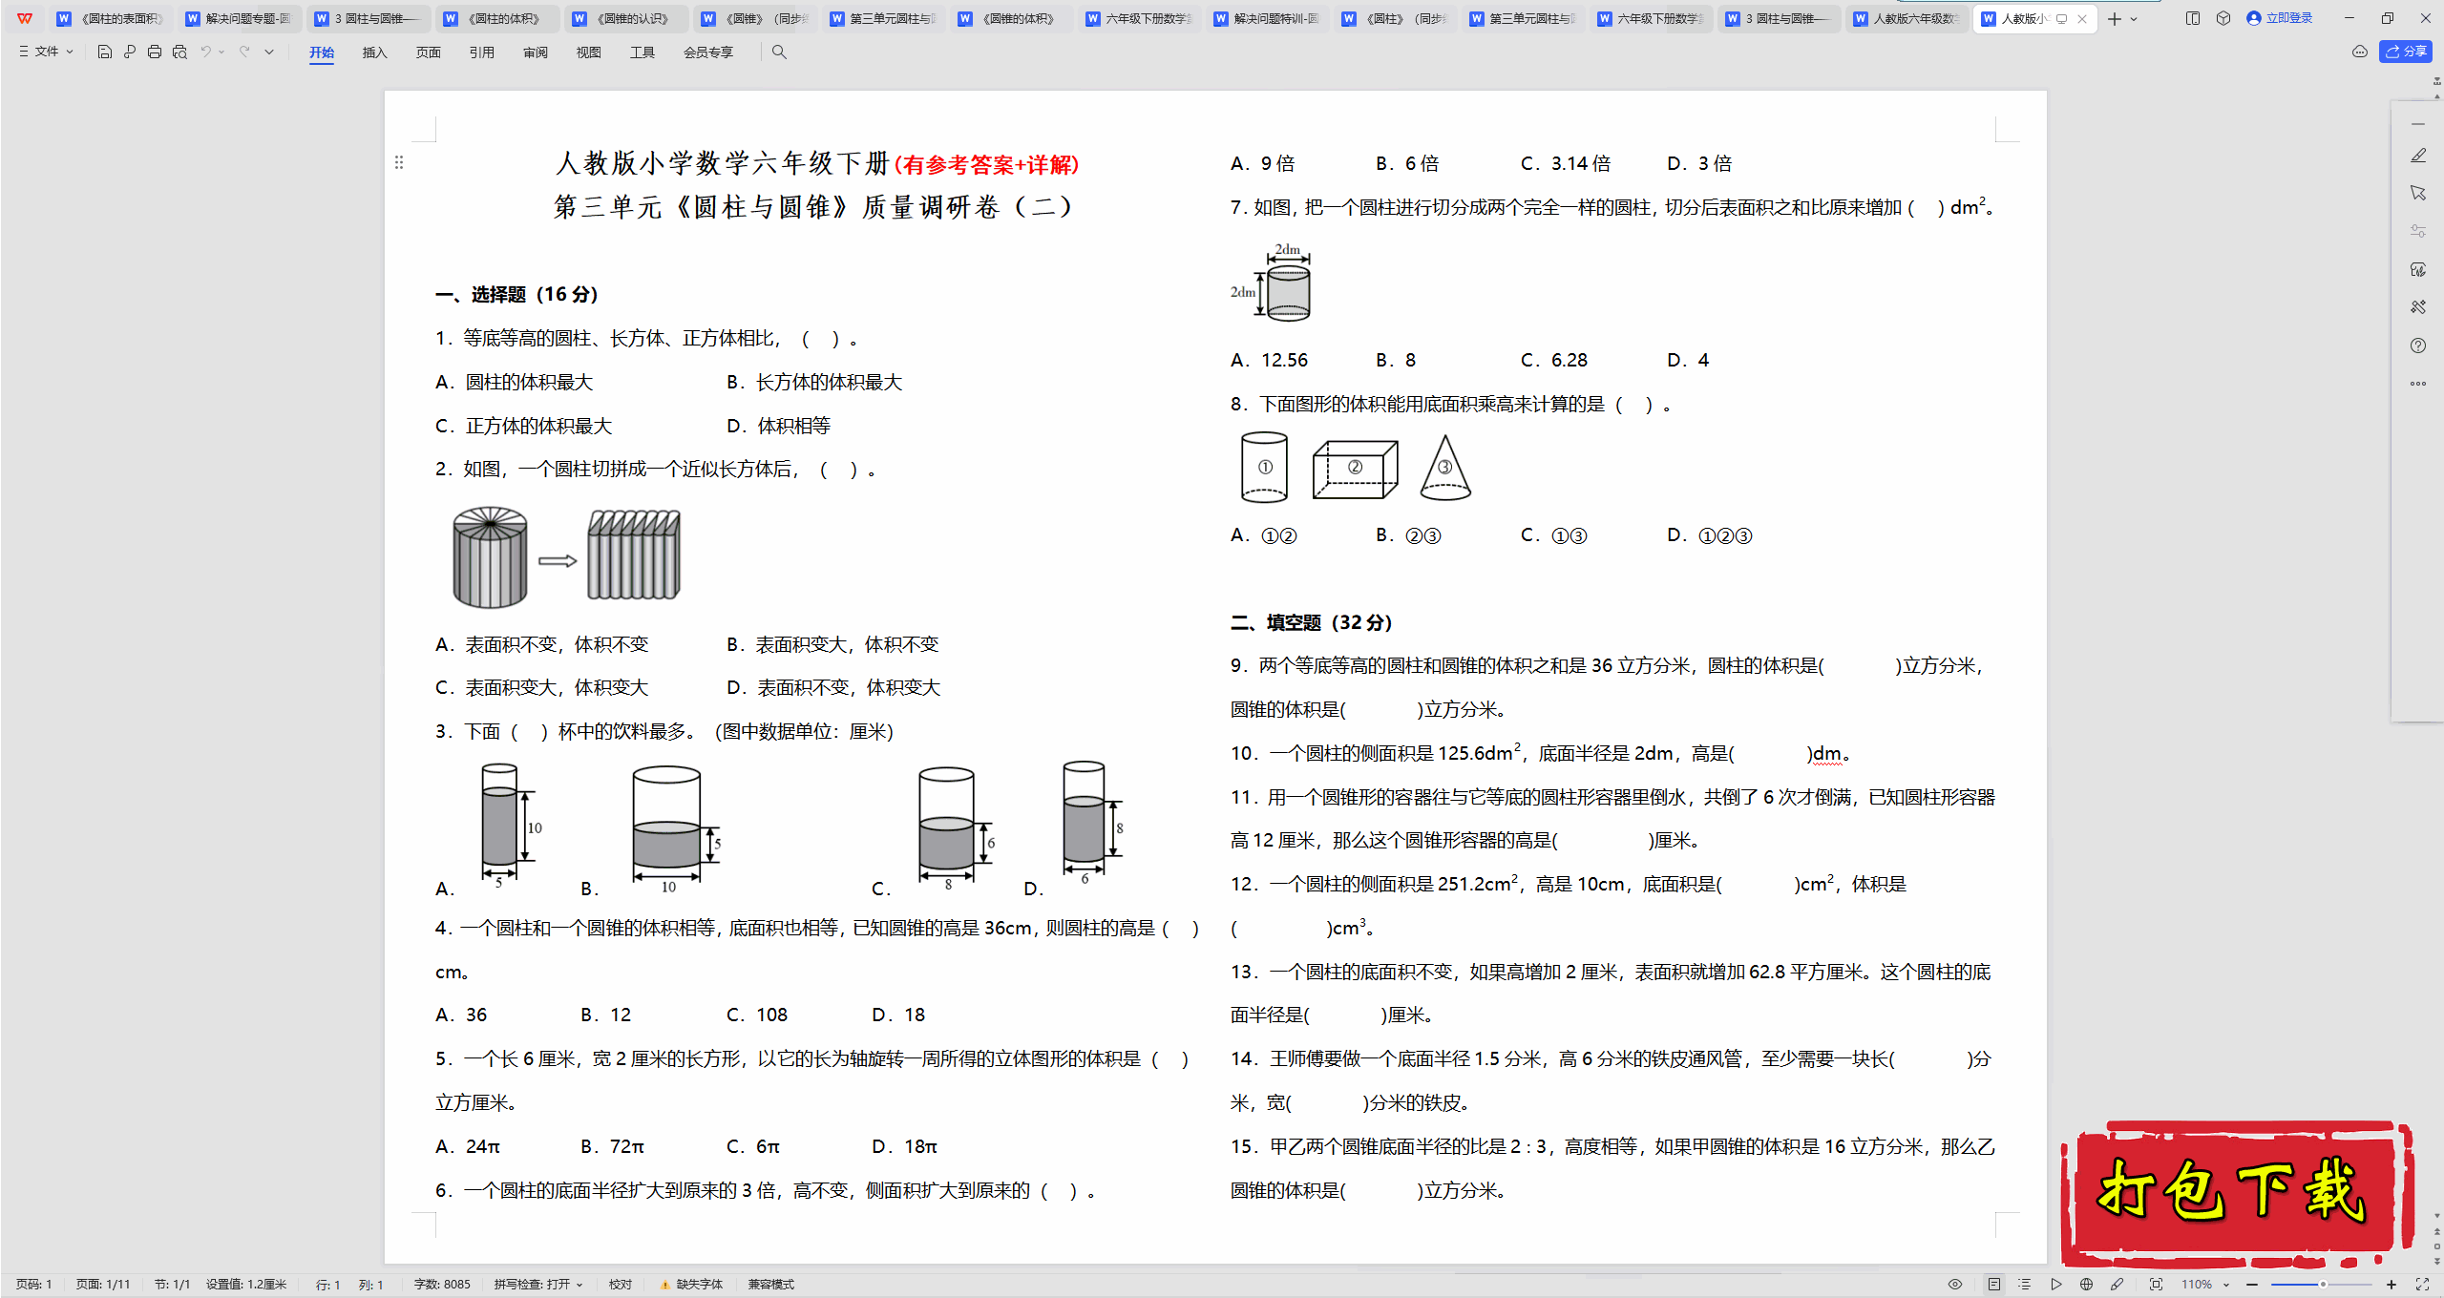
Task: Expand new tab dropdown arrow
Action: (2135, 19)
